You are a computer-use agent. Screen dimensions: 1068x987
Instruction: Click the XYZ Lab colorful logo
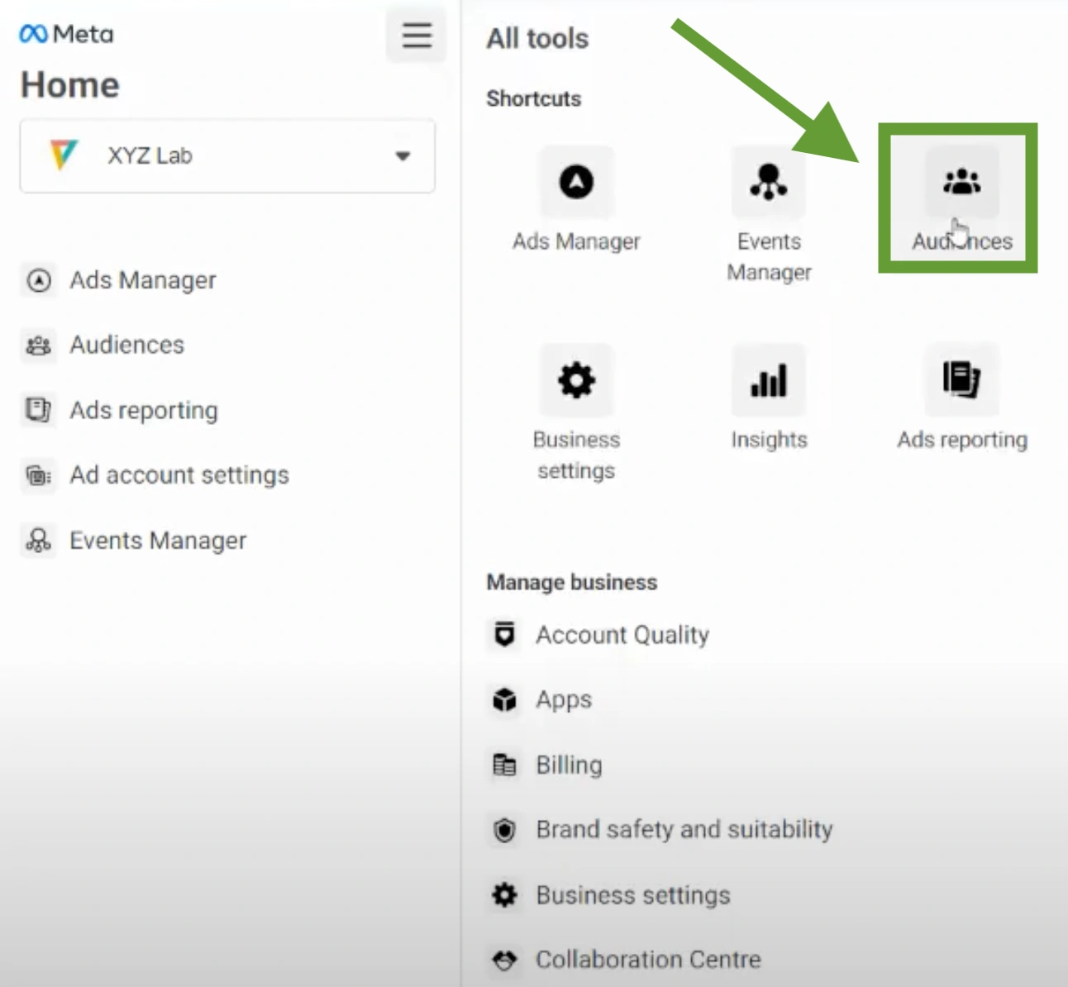coord(64,155)
